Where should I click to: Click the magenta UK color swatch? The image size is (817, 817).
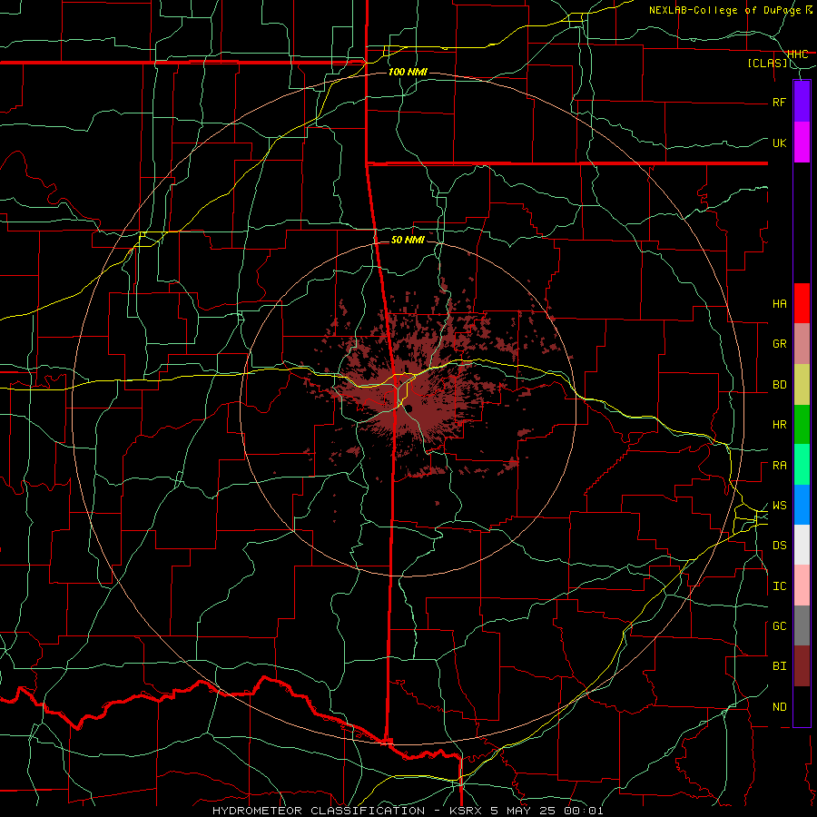(802, 142)
